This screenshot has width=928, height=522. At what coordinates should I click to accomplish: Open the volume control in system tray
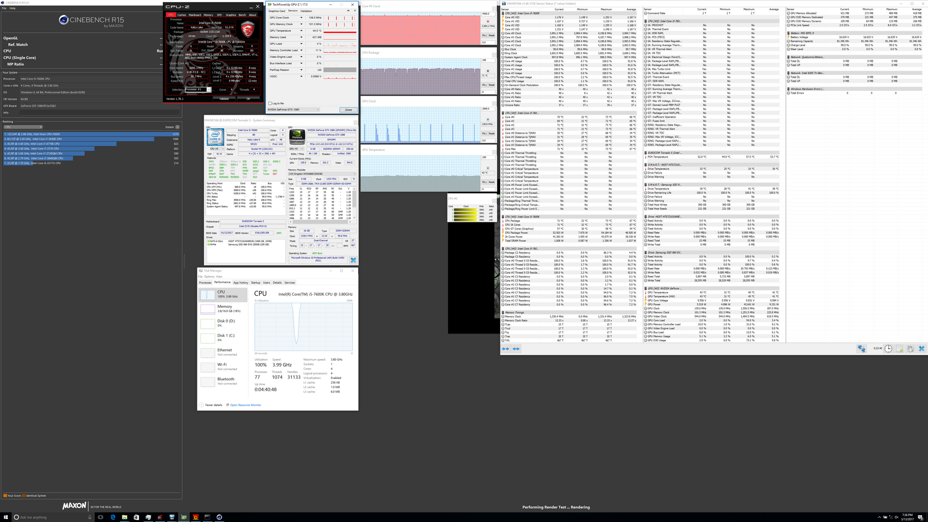[x=898, y=517]
